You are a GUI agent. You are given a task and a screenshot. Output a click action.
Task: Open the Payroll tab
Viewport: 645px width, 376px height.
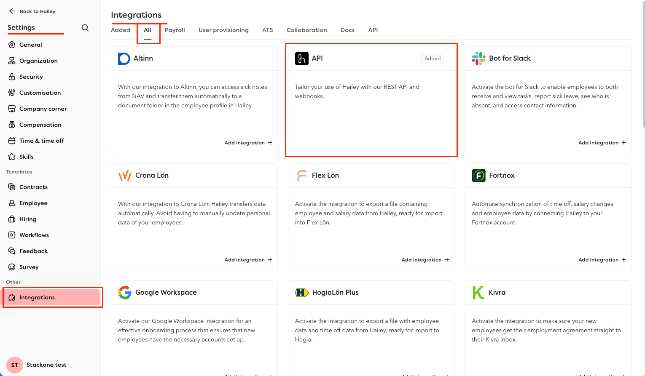(175, 30)
